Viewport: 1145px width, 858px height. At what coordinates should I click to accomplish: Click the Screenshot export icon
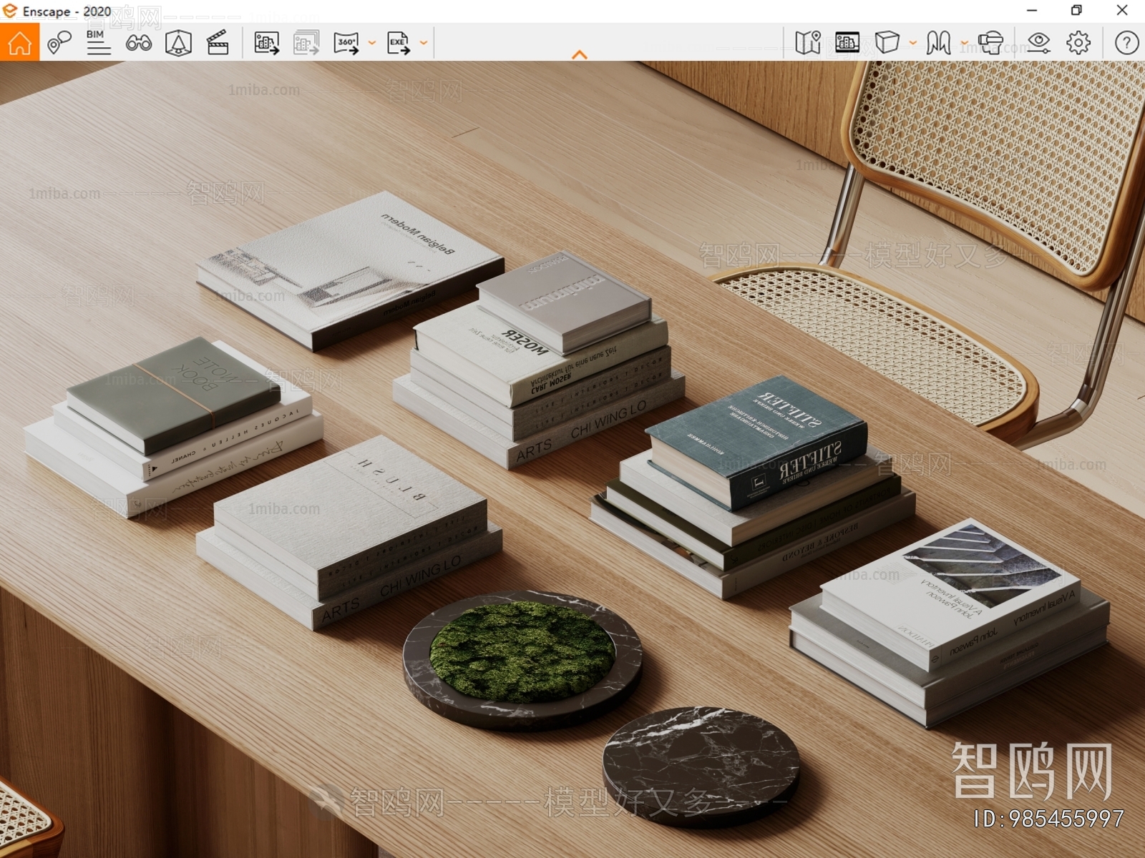(x=267, y=43)
